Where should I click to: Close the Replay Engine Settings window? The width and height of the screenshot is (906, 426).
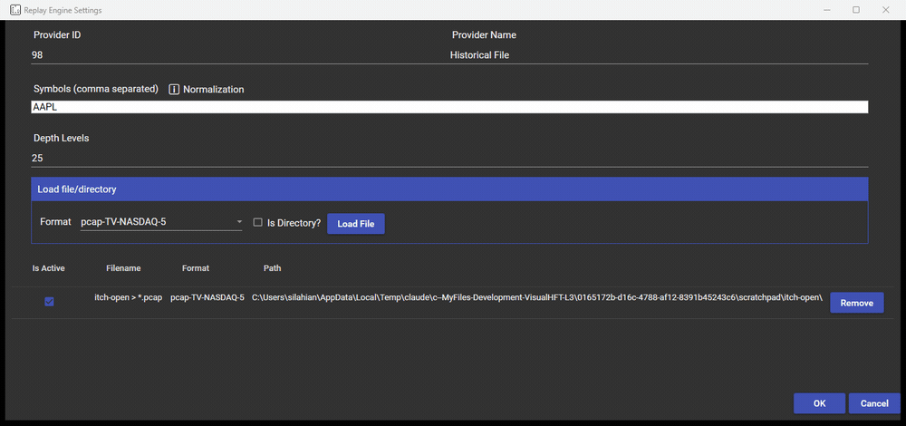(885, 10)
